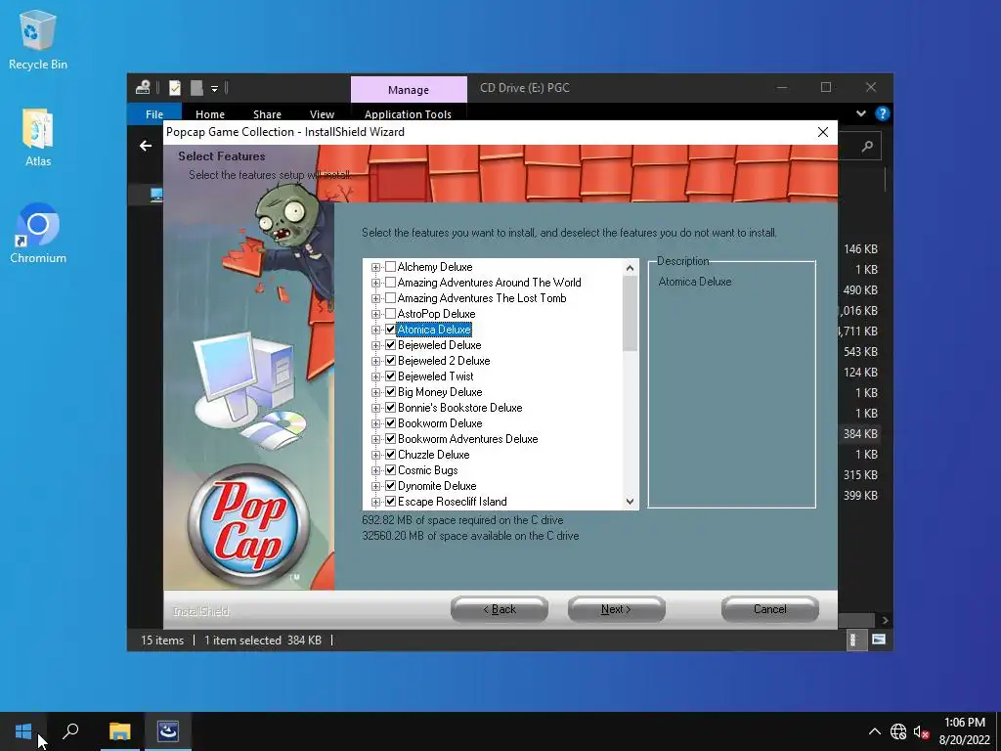Viewport: 1001px width, 751px height.
Task: Open the clock and date flyout
Action: pyautogui.click(x=964, y=731)
